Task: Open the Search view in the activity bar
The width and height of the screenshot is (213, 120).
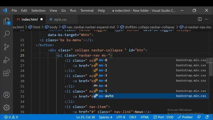Action: (x=7, y=34)
